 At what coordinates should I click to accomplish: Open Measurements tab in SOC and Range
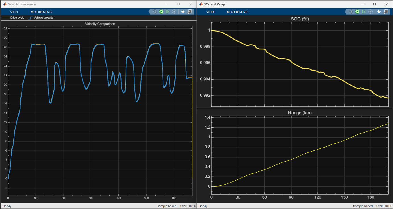tap(237, 12)
